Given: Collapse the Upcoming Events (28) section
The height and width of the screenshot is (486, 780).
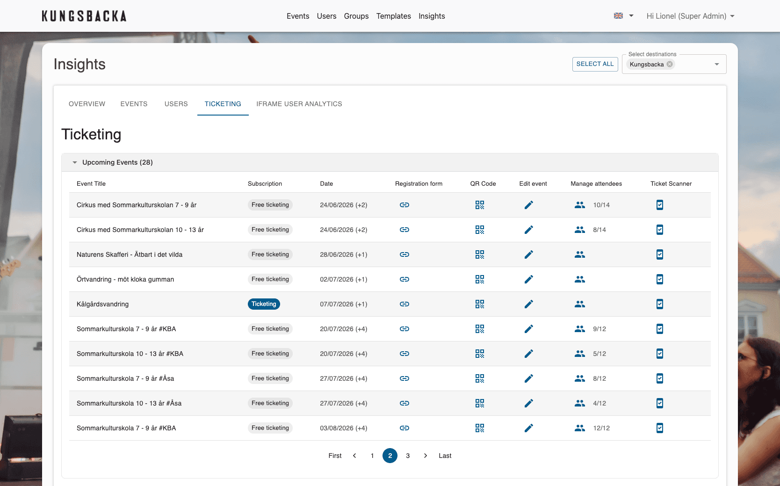Looking at the screenshot, I should 75,162.
